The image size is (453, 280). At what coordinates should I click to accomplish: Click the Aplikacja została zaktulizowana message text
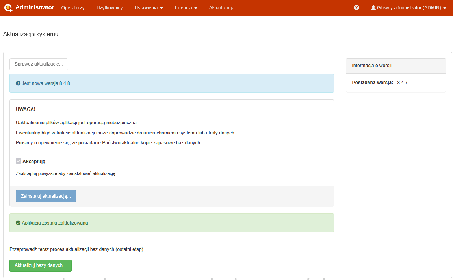[55, 223]
